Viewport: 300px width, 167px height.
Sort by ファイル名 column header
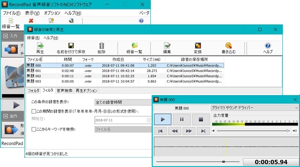(41, 60)
